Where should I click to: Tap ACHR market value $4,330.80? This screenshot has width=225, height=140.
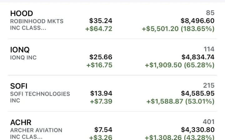pos(197,130)
